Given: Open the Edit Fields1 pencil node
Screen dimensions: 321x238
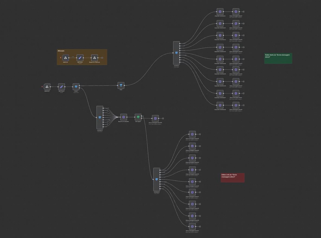Looking at the screenshot, I should pos(62,87).
